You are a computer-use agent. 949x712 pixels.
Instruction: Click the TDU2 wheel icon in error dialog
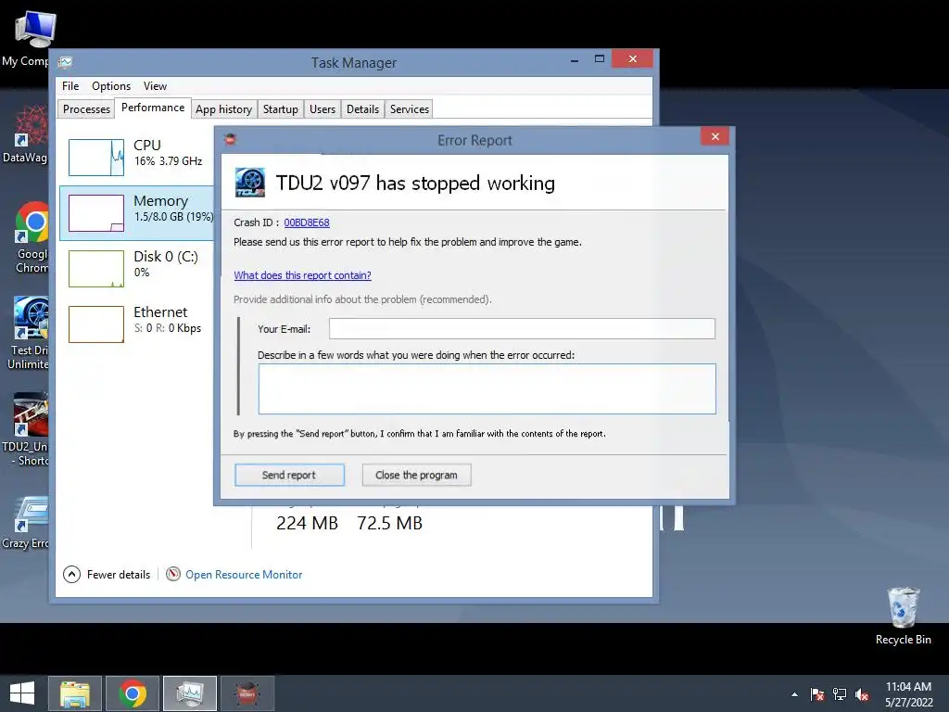(250, 183)
